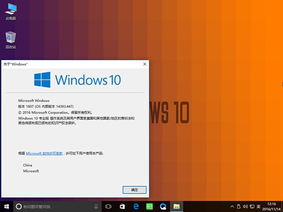283x212 pixels.
Task: Click the USB safely remove hardware icon
Action: point(239,206)
